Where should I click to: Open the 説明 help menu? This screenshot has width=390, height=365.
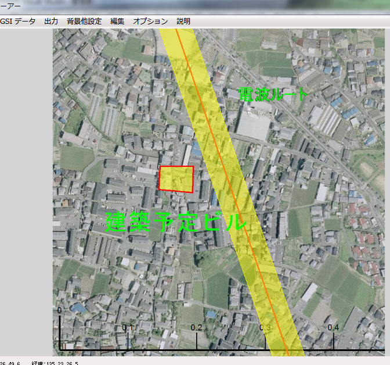tap(183, 21)
